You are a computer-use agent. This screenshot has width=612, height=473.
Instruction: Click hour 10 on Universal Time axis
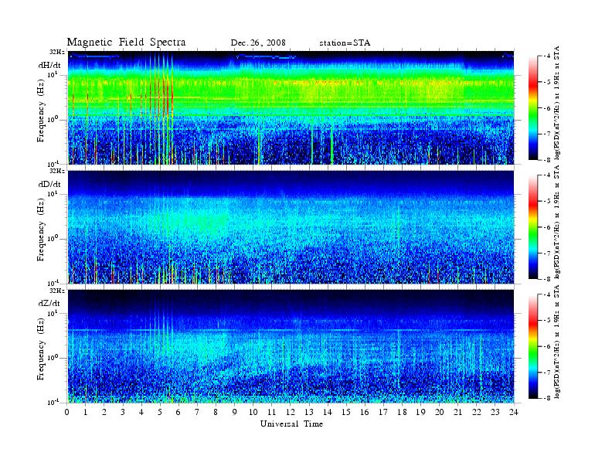pos(253,412)
